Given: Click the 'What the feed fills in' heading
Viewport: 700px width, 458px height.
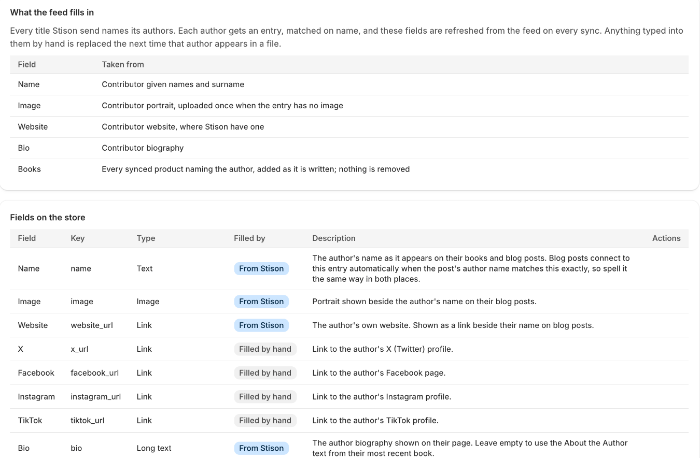Looking at the screenshot, I should tap(52, 12).
